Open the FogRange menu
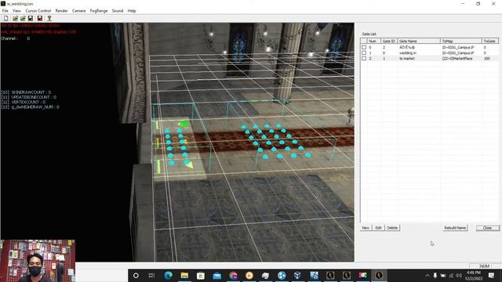Viewport: 502px width, 282px height. pyautogui.click(x=99, y=11)
